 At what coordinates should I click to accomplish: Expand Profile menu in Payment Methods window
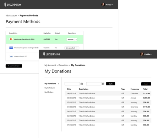coord(109,5)
